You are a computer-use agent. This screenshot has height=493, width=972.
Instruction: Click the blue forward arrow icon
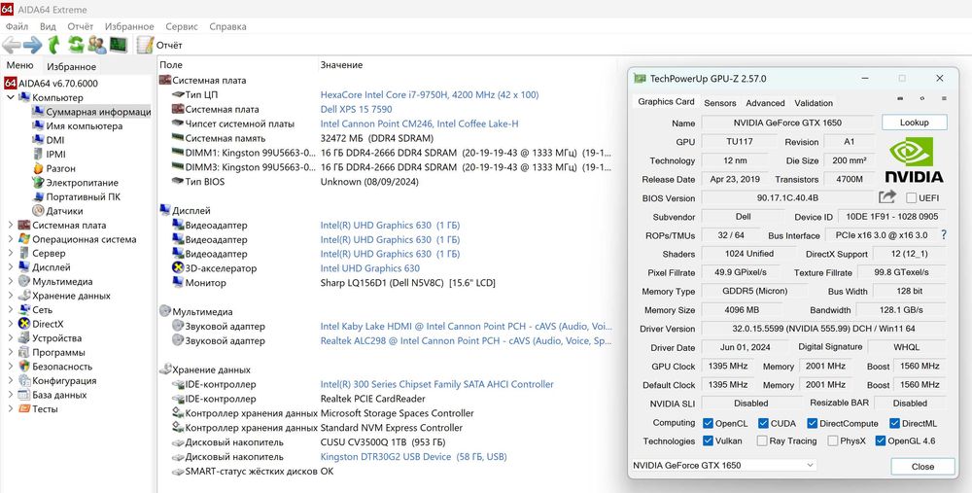click(33, 45)
